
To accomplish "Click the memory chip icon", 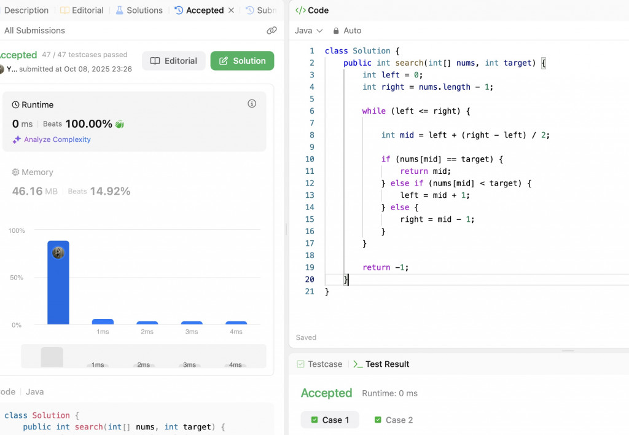I will [x=15, y=172].
